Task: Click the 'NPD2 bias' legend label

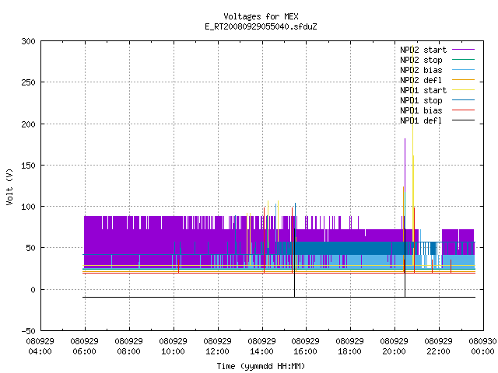Action: (421, 70)
